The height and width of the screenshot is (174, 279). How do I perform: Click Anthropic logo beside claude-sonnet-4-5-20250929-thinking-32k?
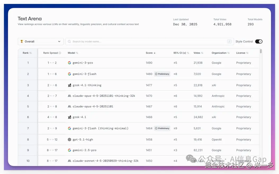pos(69,161)
